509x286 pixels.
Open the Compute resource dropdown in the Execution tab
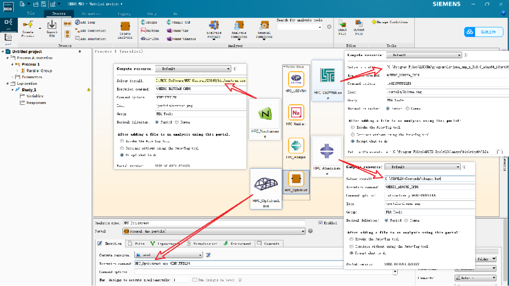169,255
